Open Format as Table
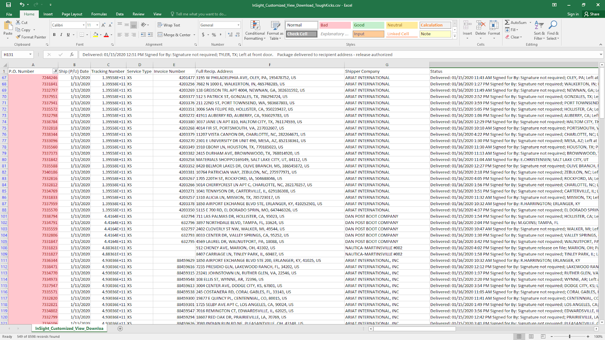This screenshot has width=605, height=340. click(x=275, y=31)
